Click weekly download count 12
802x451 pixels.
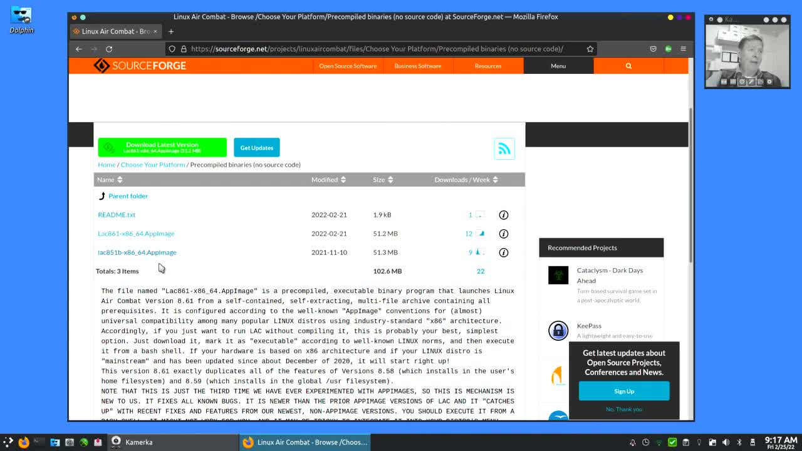coord(469,234)
